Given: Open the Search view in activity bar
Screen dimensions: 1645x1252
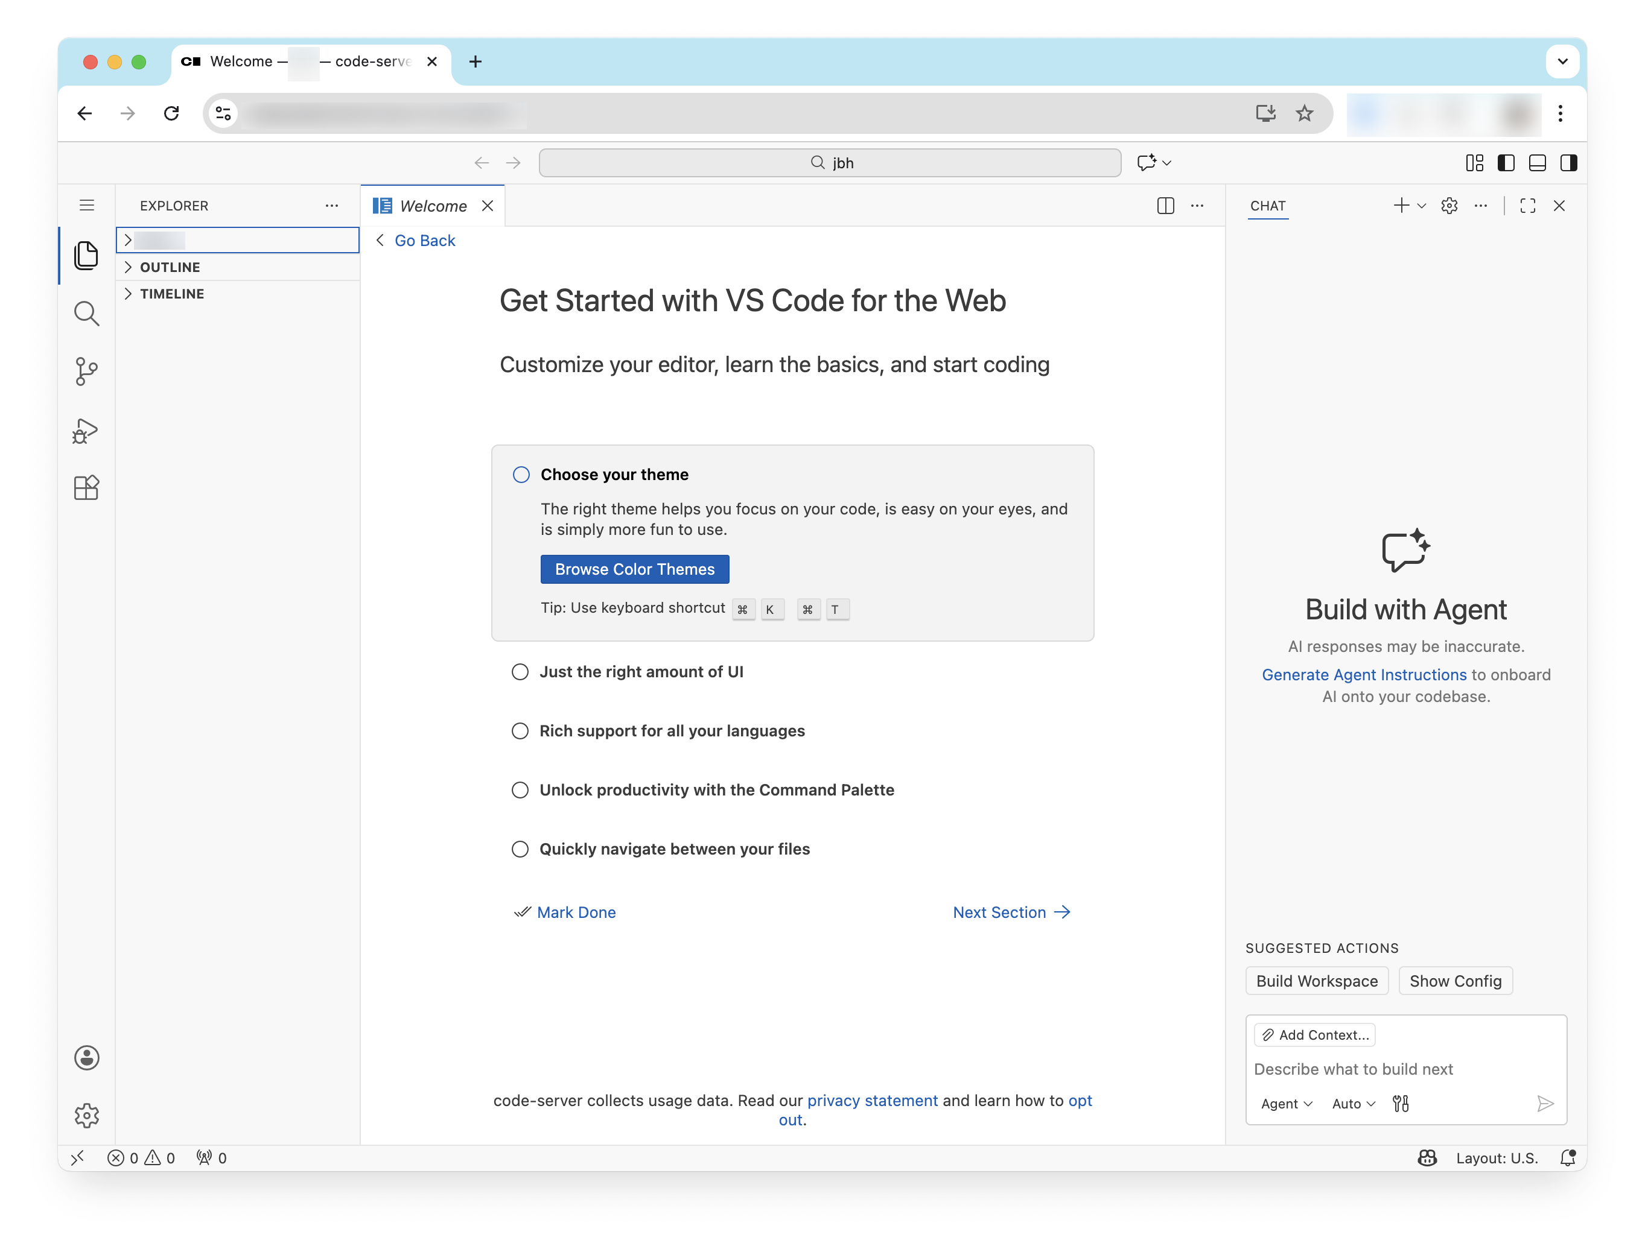Looking at the screenshot, I should pos(86,314).
